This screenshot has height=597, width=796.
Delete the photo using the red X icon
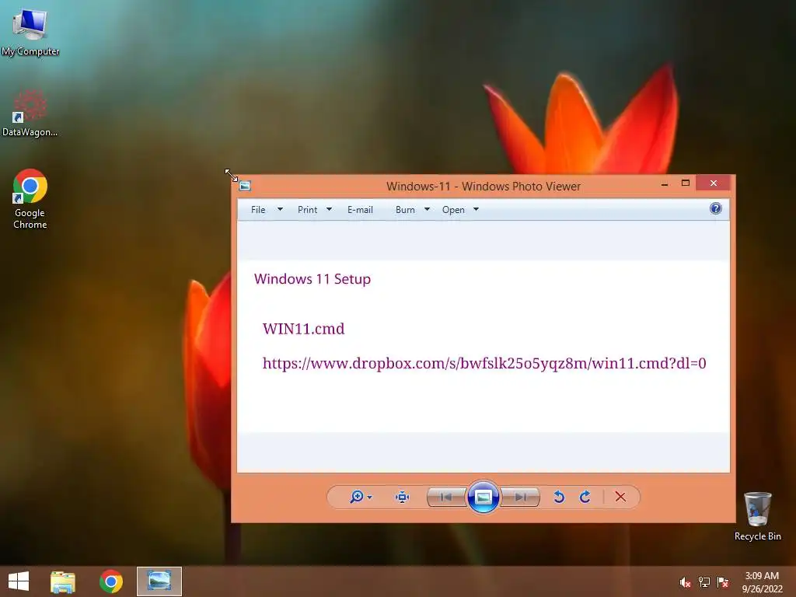pyautogui.click(x=620, y=497)
